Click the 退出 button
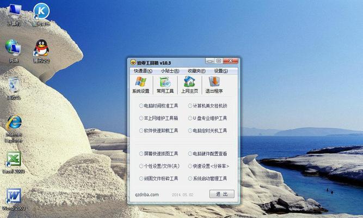 pyautogui.click(x=222, y=194)
